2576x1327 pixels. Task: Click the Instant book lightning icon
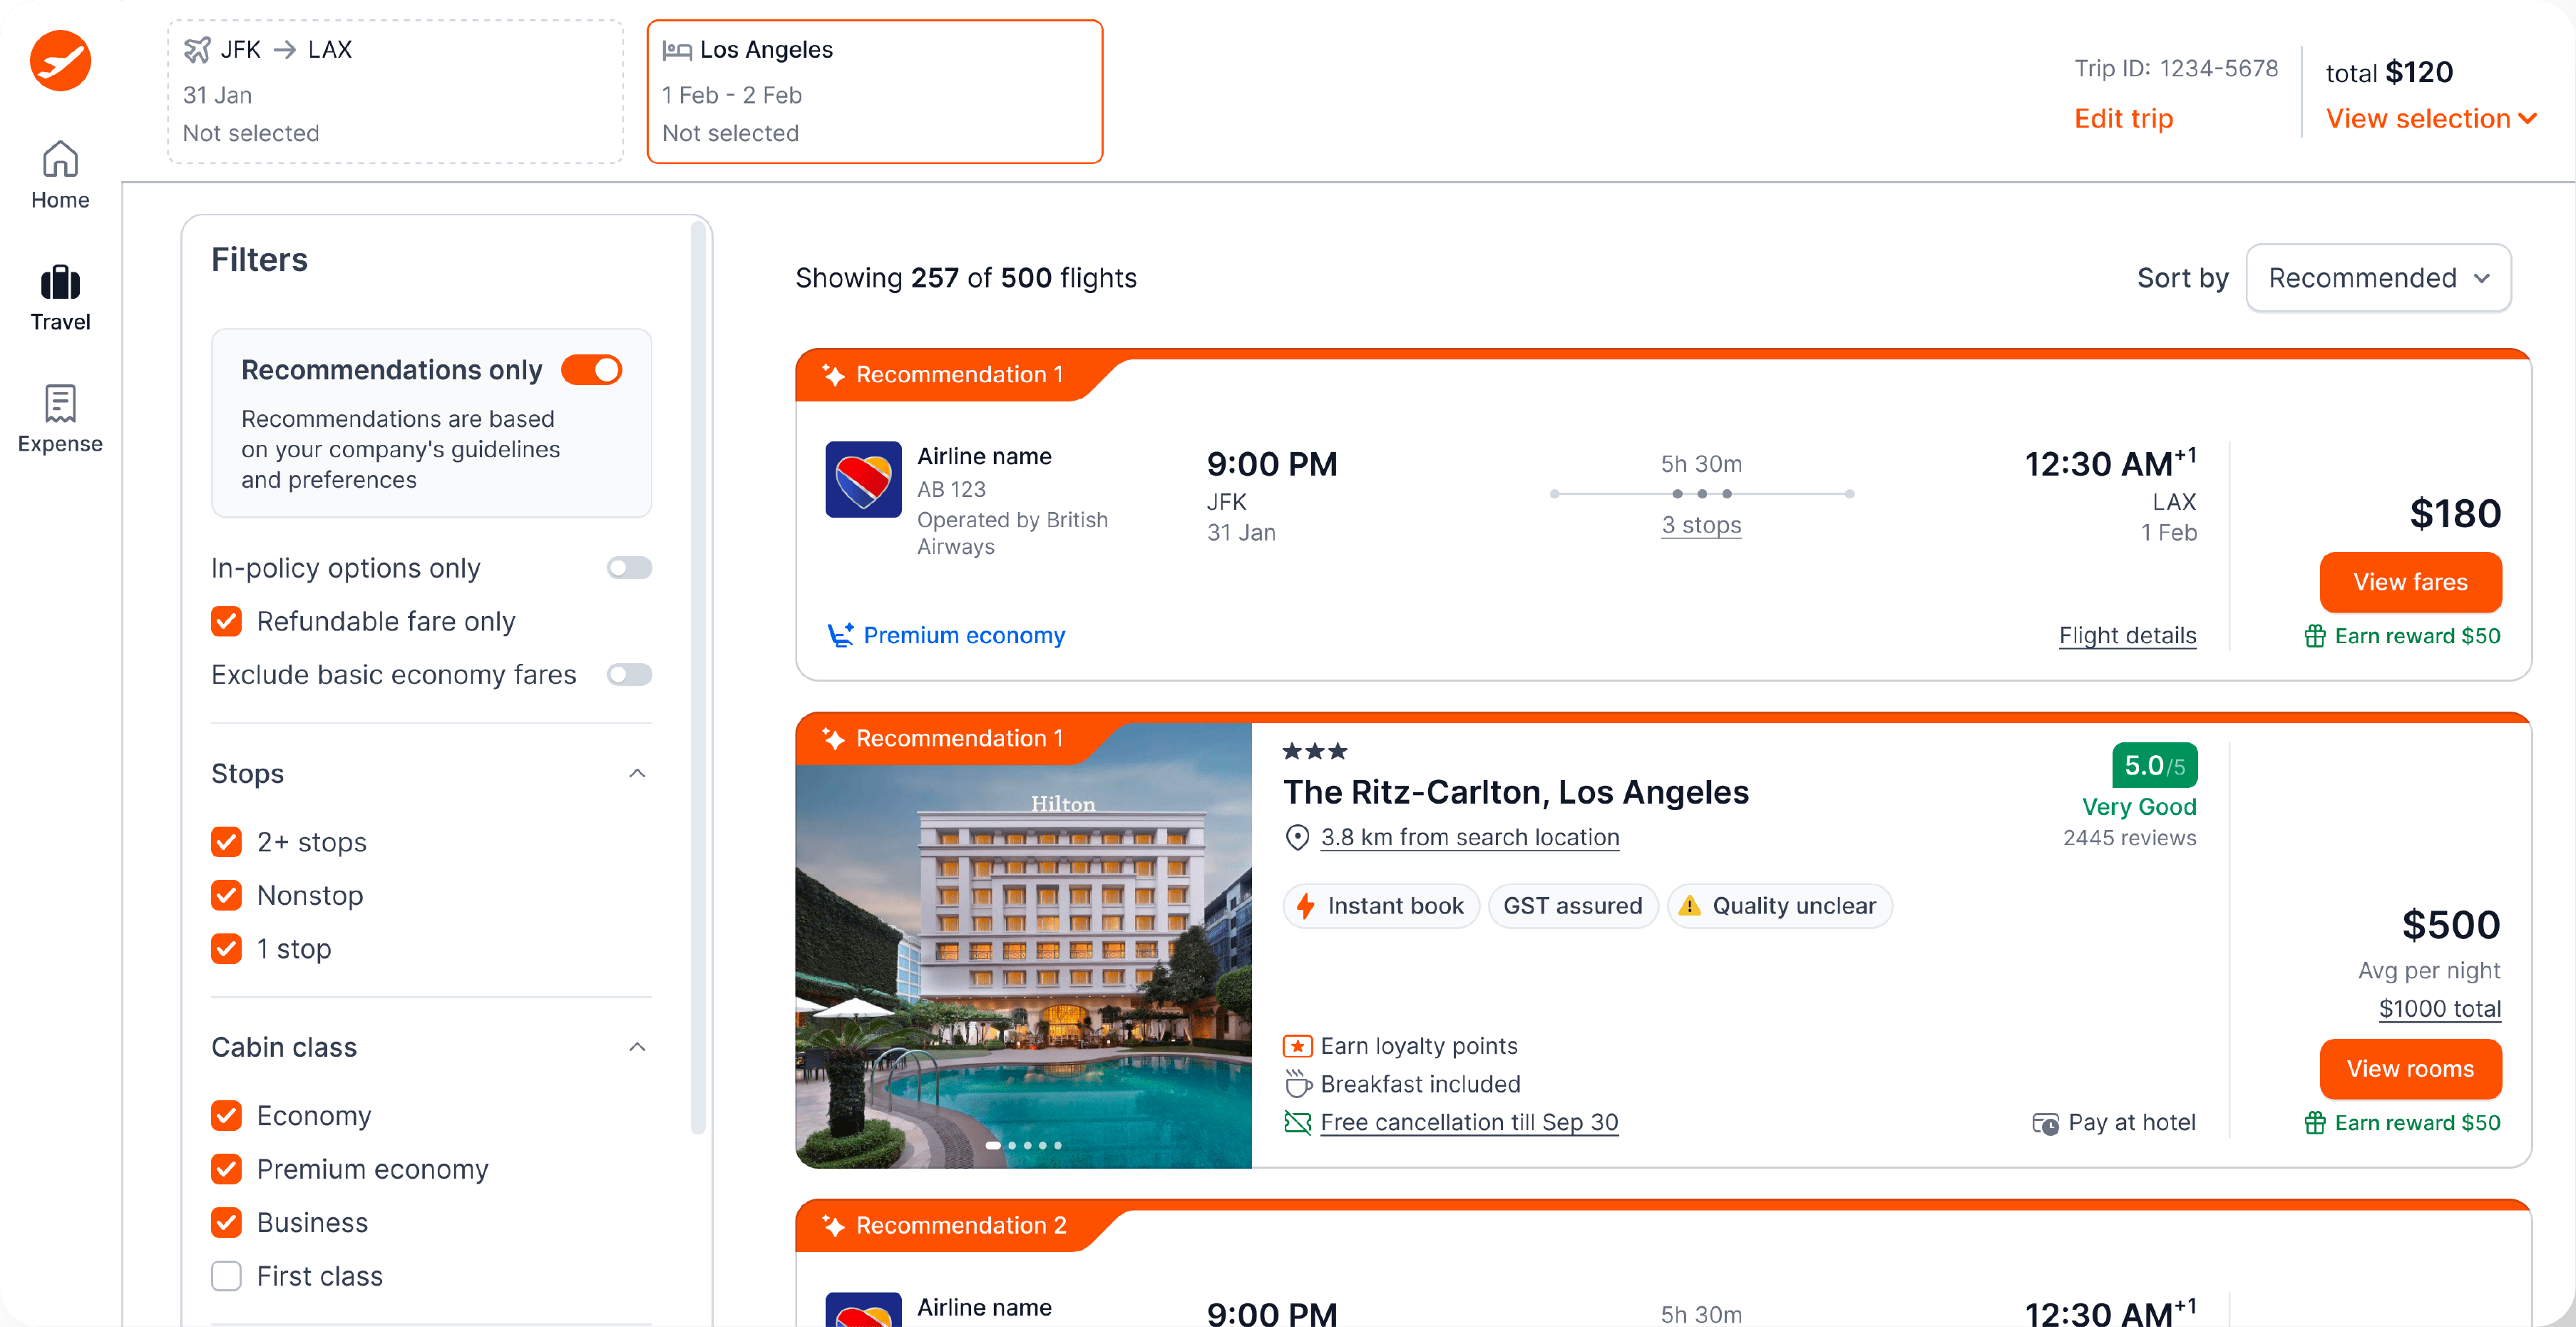pos(1307,906)
